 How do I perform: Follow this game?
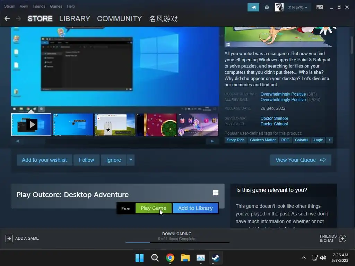coord(86,160)
